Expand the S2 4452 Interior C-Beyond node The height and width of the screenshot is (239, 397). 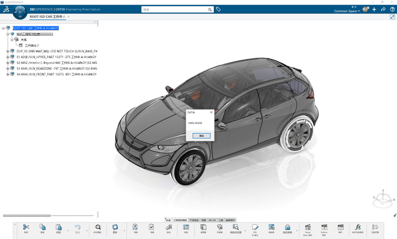click(x=8, y=63)
